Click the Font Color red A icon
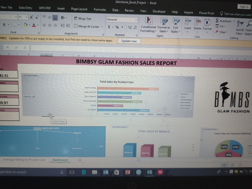The image size is (252, 189). point(34,25)
